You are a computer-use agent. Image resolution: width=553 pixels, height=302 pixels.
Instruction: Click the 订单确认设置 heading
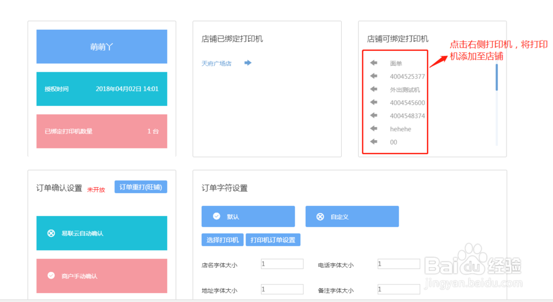59,188
